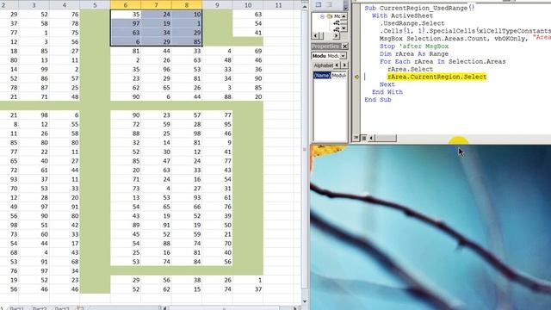Switch to Full Module View button below code

coord(363,138)
